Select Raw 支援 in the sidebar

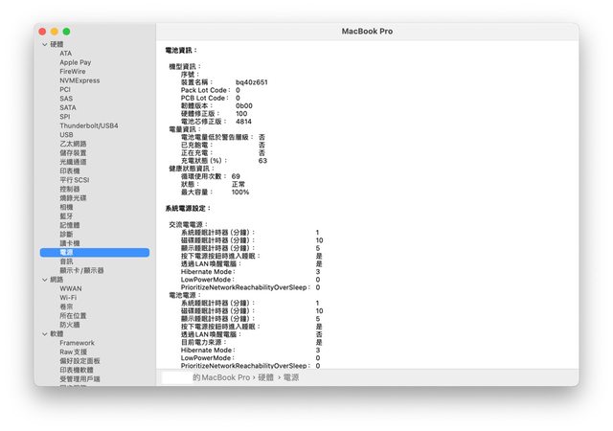pyautogui.click(x=73, y=352)
